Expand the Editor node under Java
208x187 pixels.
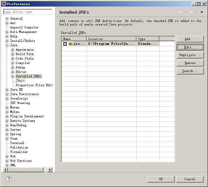tap(13, 72)
